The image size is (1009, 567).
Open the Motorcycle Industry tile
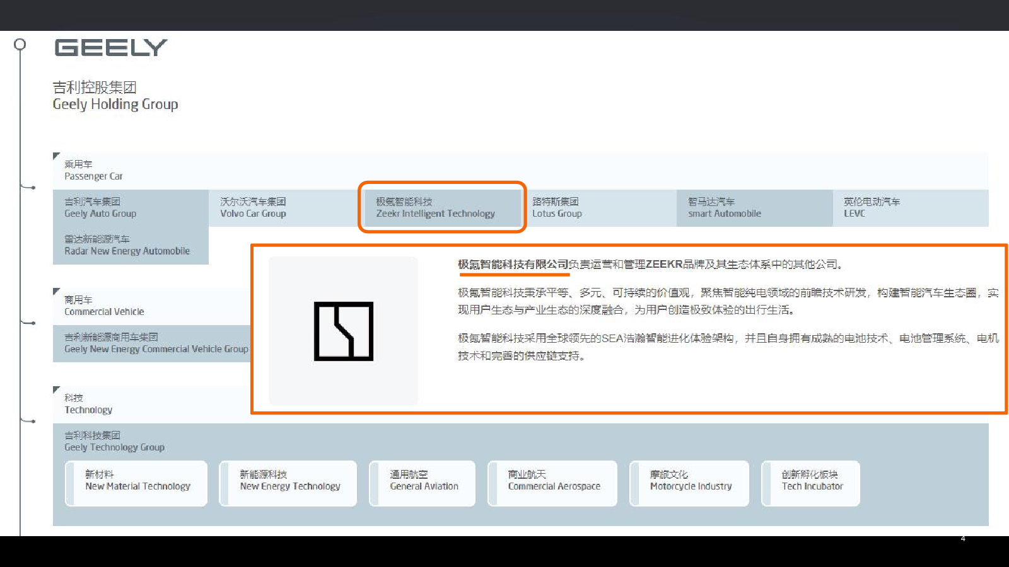tap(689, 483)
